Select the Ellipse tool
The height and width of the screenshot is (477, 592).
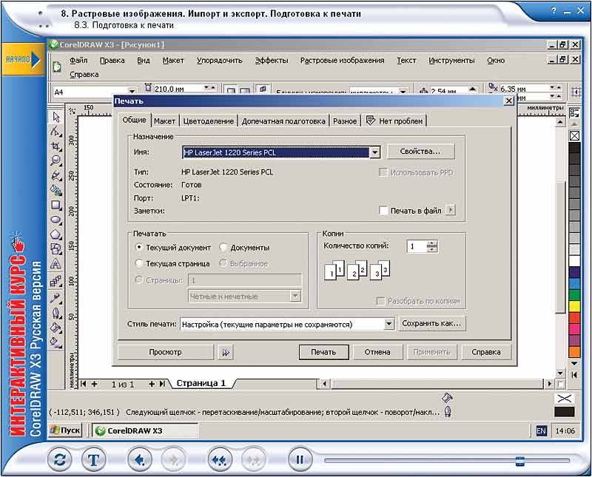56,220
